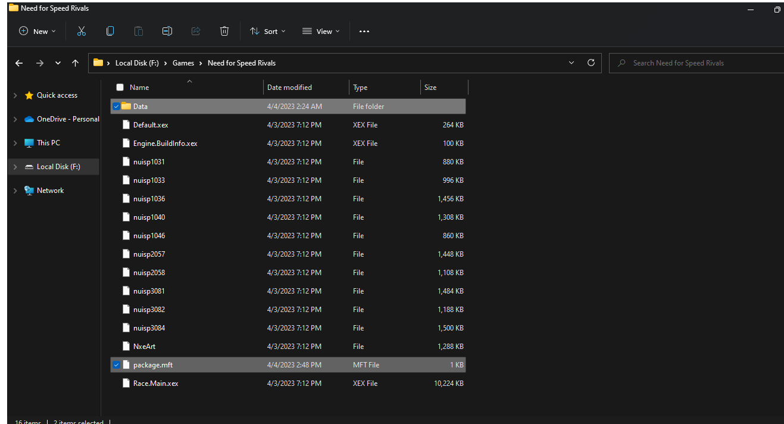This screenshot has width=784, height=424.
Task: Open the recent locations chevron
Action: pos(58,63)
